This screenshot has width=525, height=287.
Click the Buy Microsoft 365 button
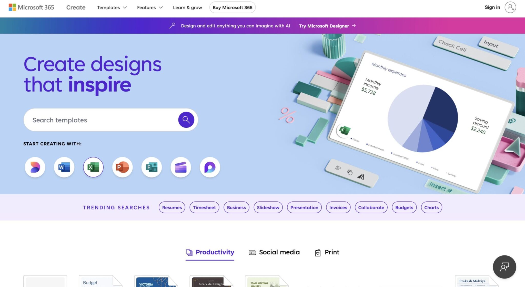tap(232, 7)
